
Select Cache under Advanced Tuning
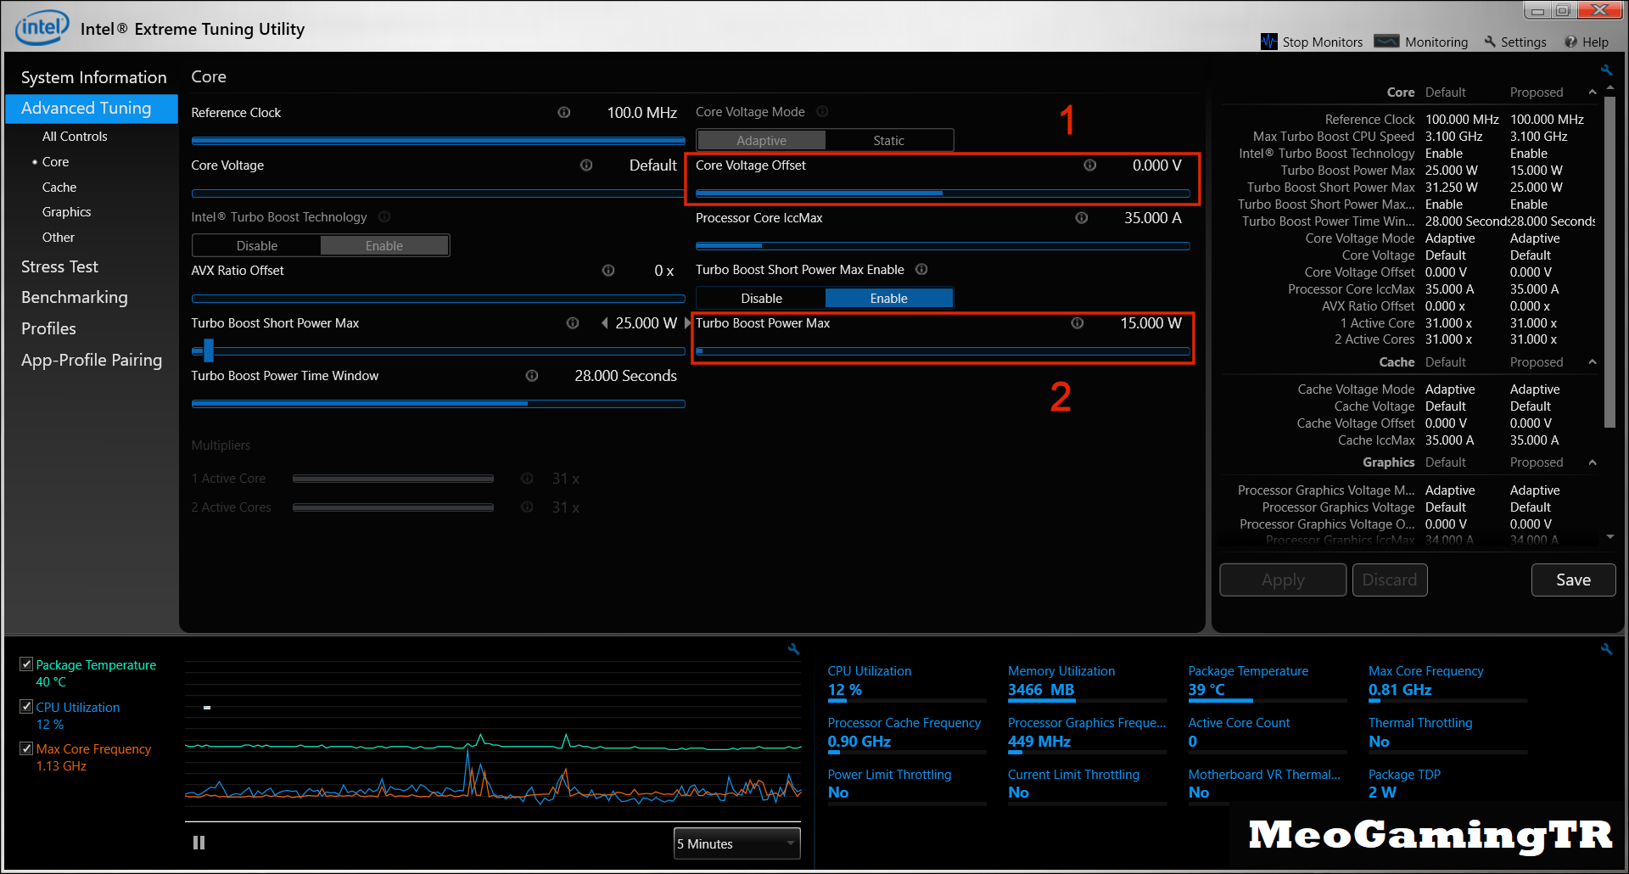[59, 187]
